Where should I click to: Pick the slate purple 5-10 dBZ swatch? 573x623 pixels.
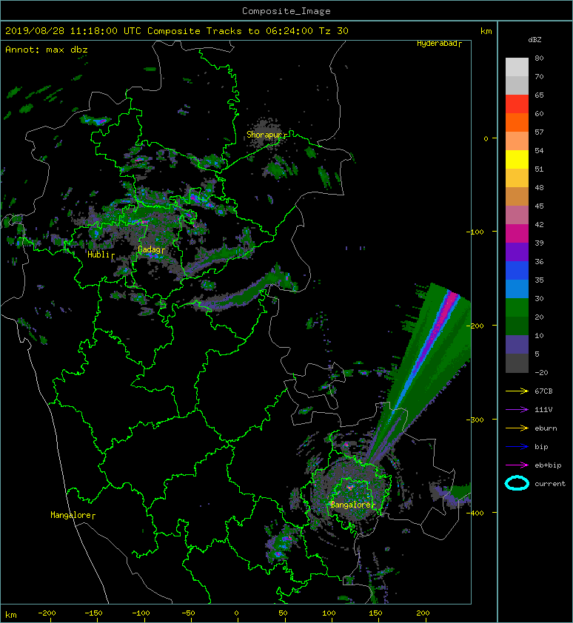[x=517, y=345]
